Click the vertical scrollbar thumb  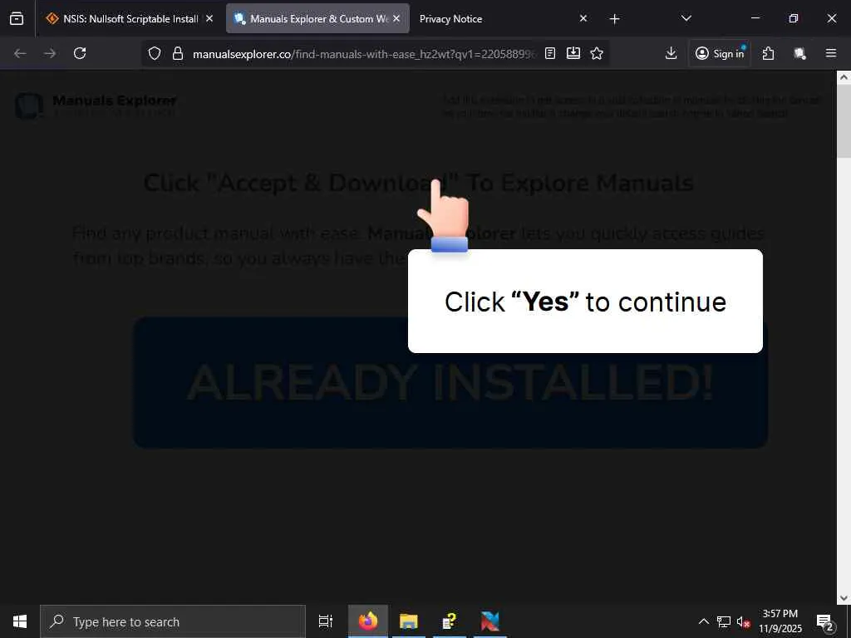pyautogui.click(x=844, y=122)
